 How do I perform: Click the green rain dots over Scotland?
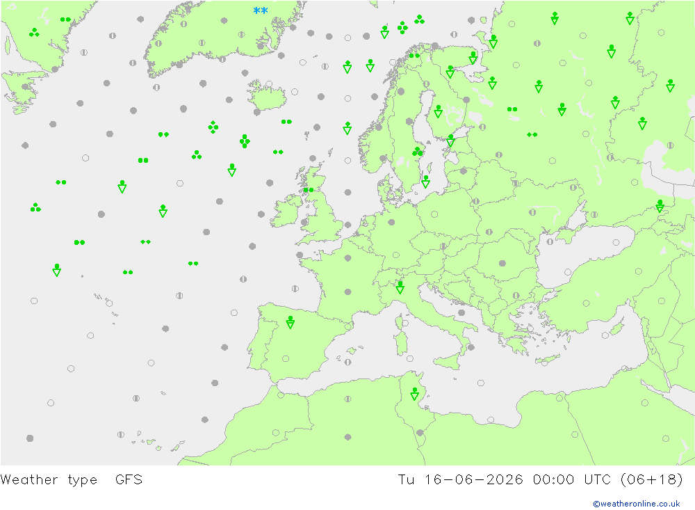[309, 190]
